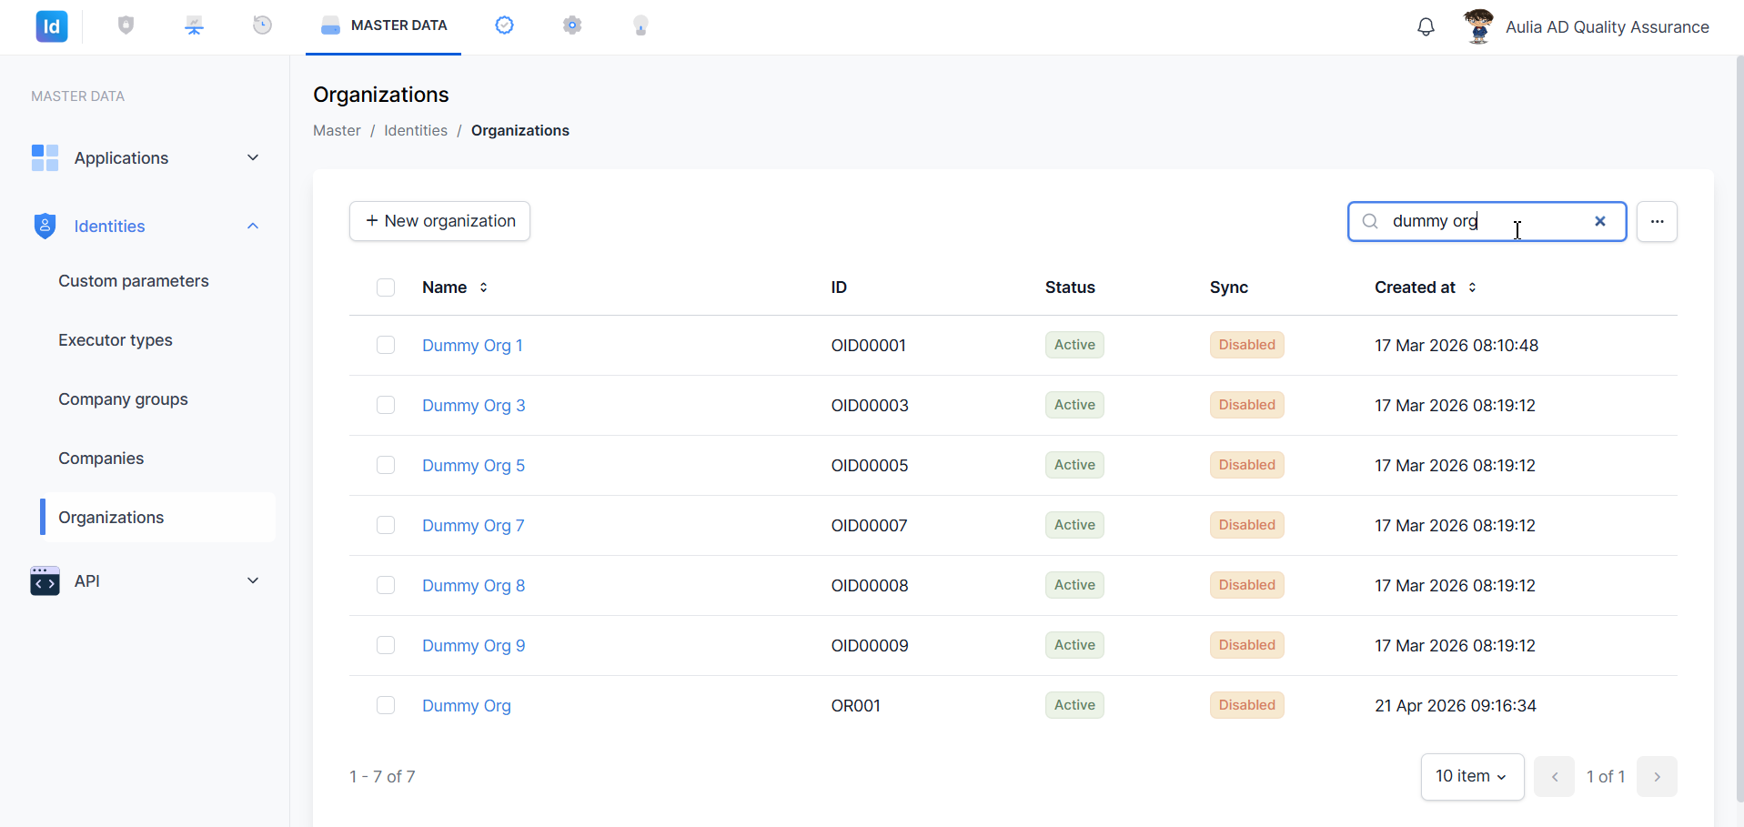Click date 21 Apr 2026 09:16:34
Screen dimensions: 1744x827
pos(1456,706)
